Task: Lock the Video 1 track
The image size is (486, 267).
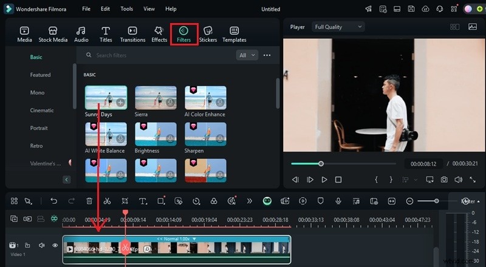Action: tap(27, 245)
